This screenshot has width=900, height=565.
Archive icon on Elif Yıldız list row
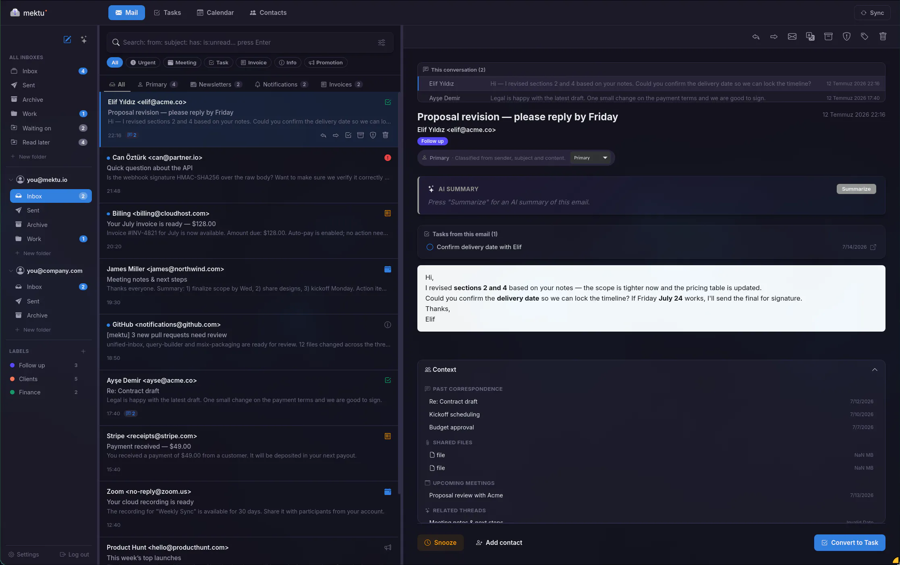pos(361,135)
